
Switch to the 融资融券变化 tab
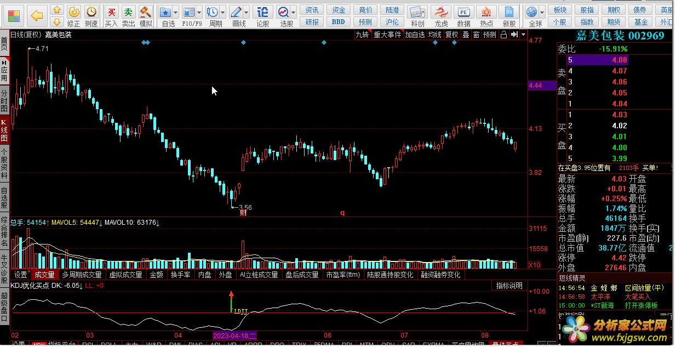tap(440, 275)
